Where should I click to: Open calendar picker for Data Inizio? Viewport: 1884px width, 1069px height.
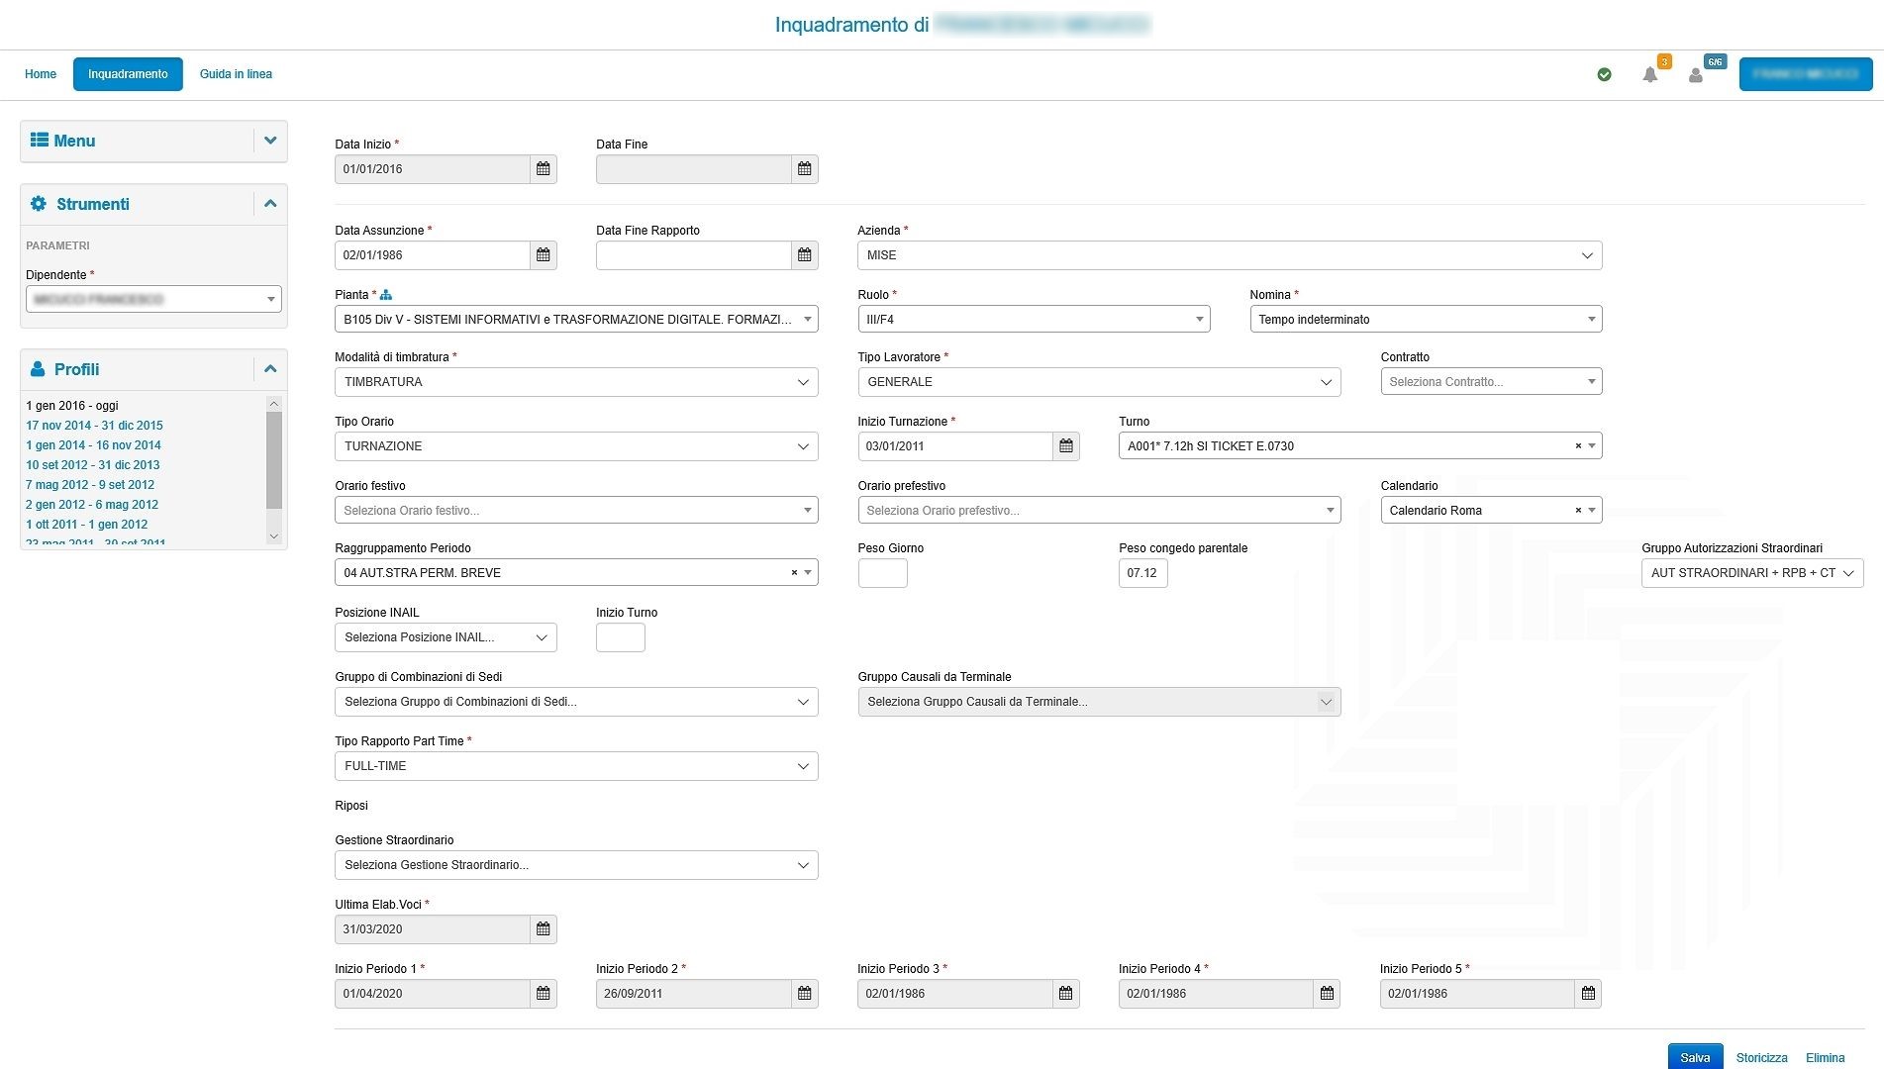[544, 169]
